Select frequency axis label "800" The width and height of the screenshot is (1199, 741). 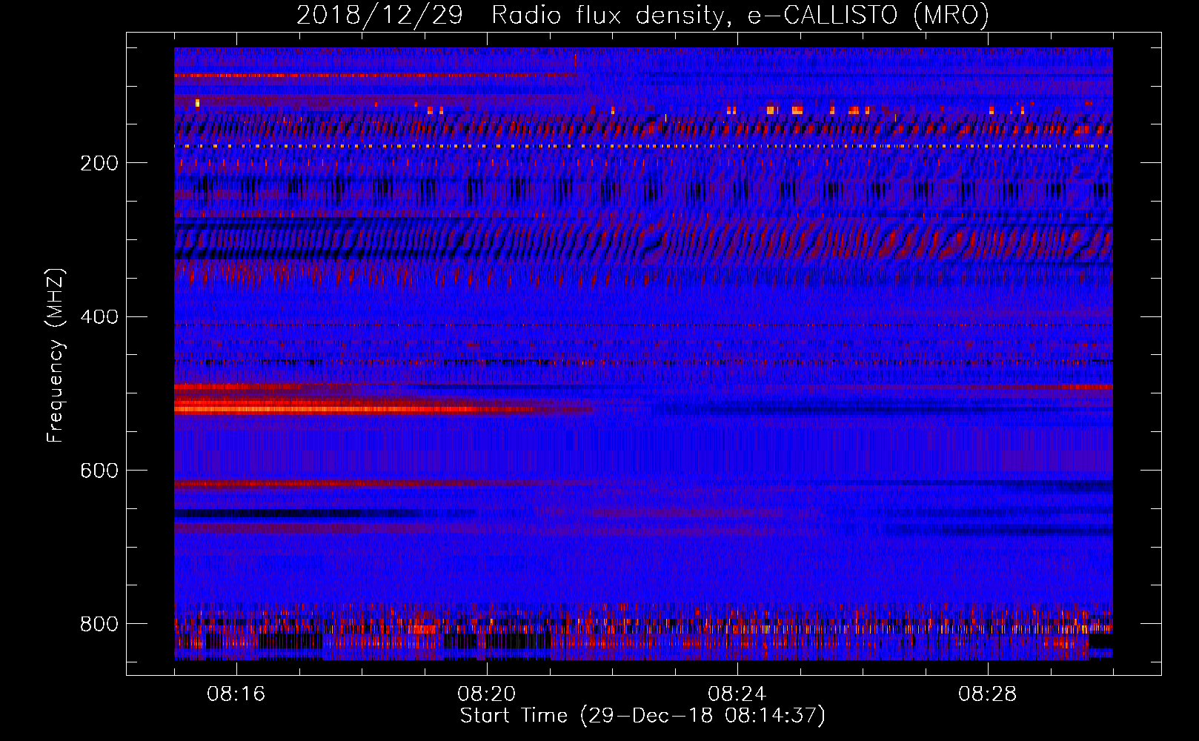[99, 624]
